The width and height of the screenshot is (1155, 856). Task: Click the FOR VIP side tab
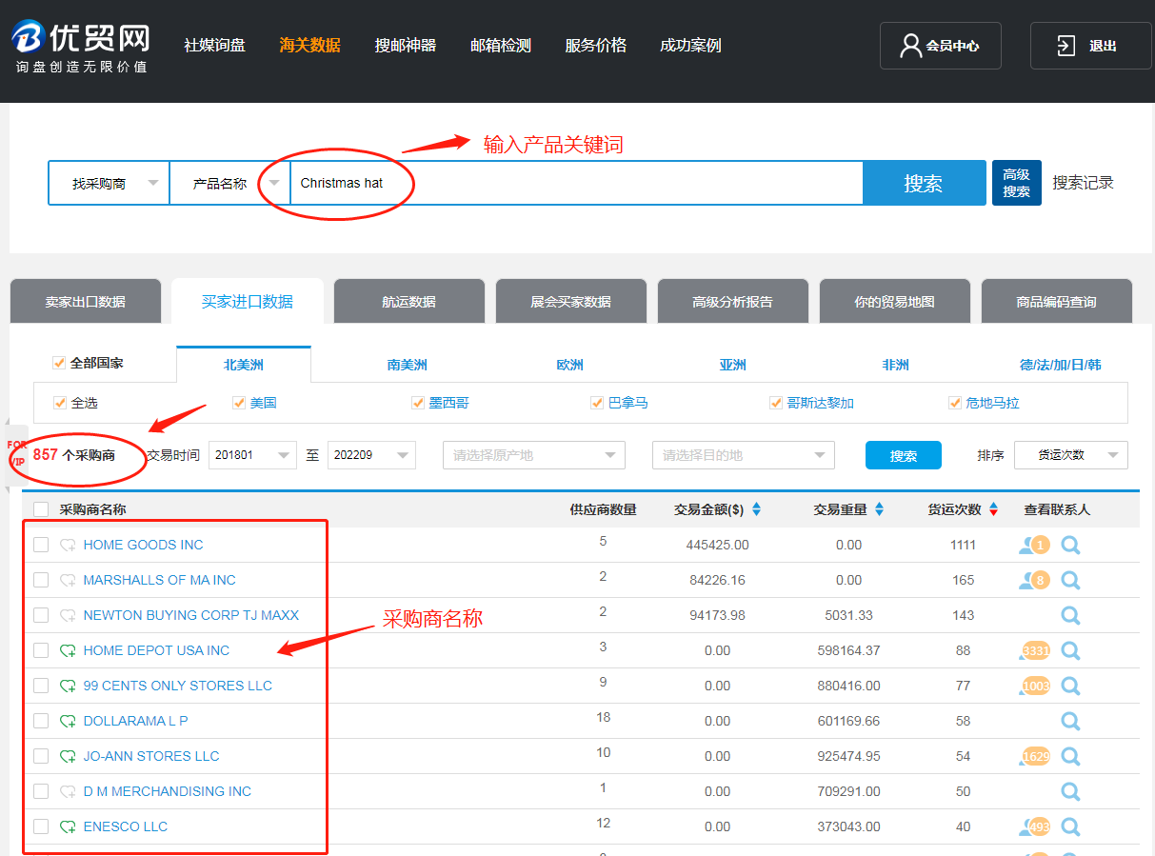[x=17, y=453]
